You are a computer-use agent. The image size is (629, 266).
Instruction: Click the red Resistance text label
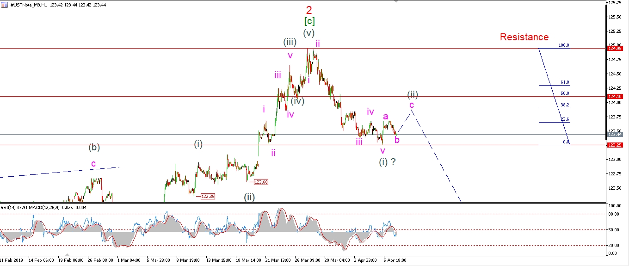524,37
